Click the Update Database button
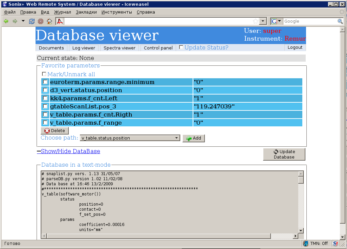The image size is (347, 249). pos(284,154)
